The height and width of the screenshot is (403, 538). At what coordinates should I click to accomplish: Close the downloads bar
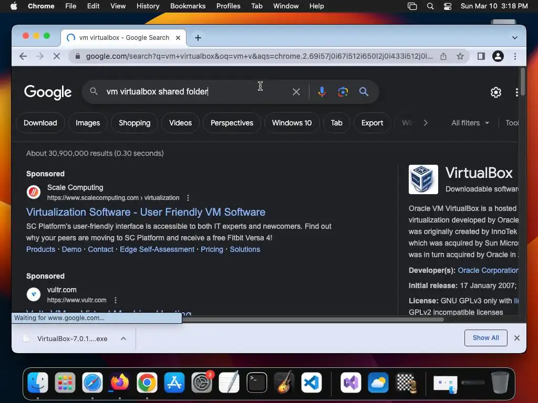pos(517,338)
